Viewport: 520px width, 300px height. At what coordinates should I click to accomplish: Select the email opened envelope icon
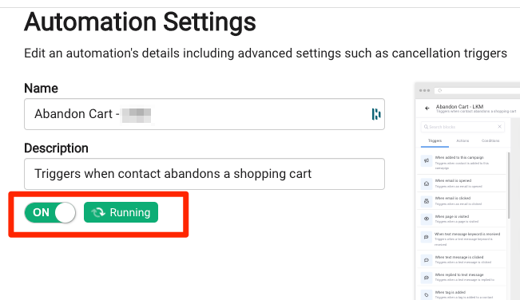coord(427,184)
